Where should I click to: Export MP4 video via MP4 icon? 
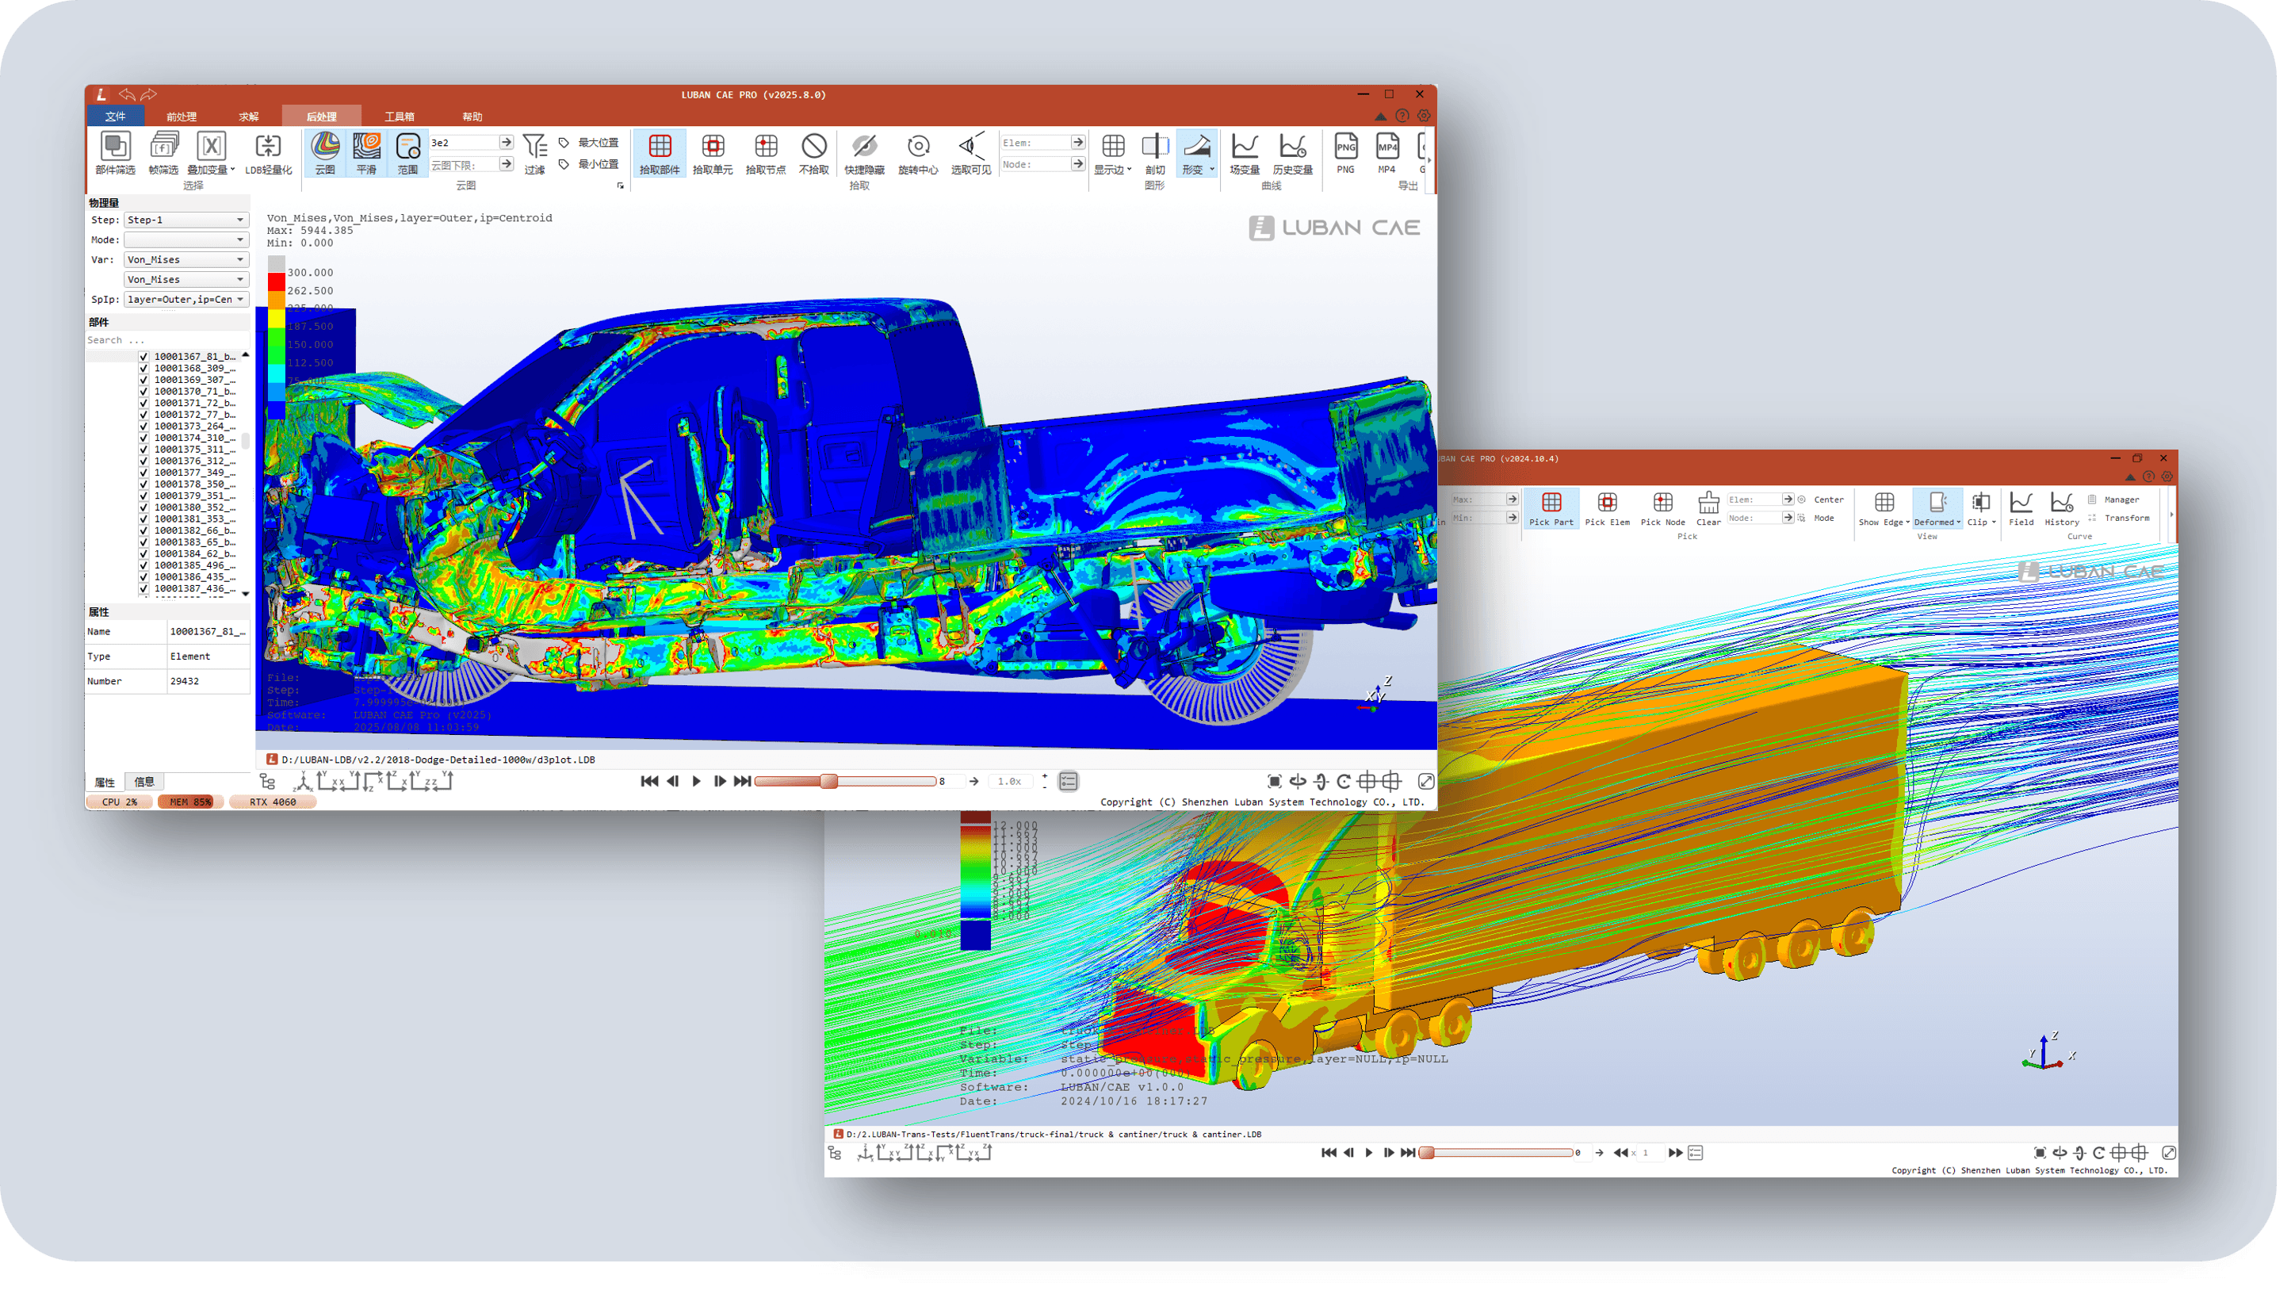pos(1386,147)
